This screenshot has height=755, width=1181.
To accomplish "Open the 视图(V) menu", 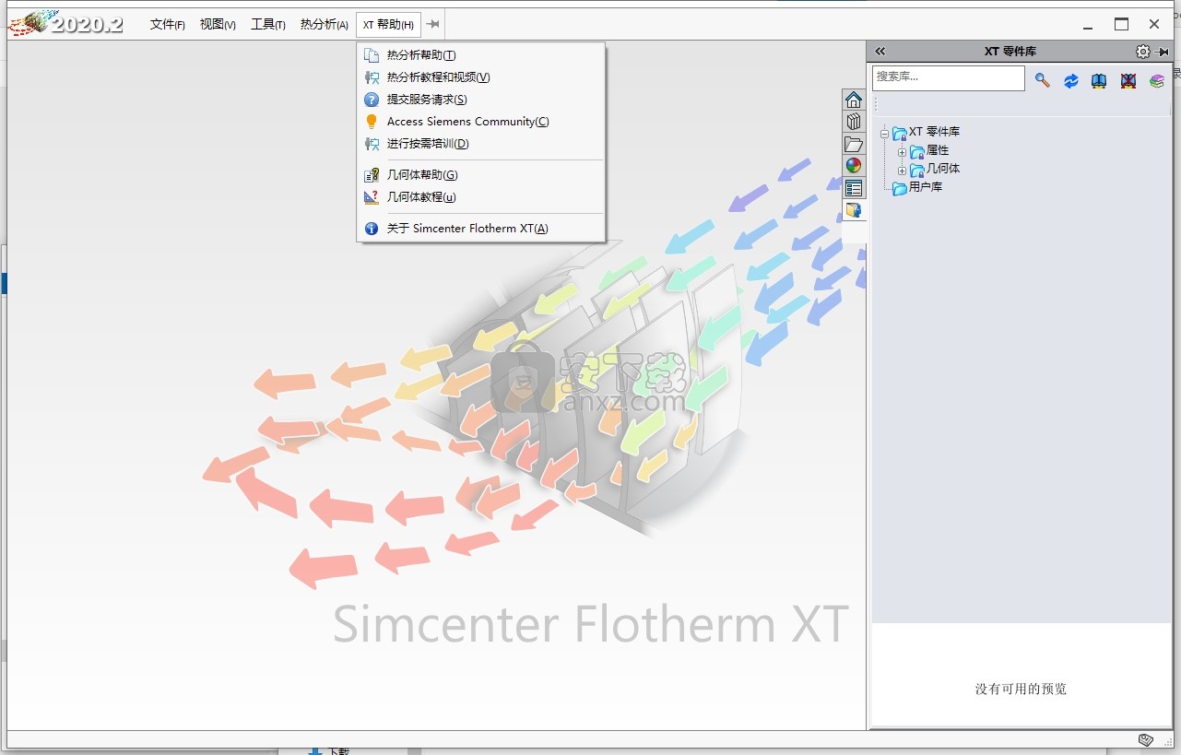I will pos(218,25).
